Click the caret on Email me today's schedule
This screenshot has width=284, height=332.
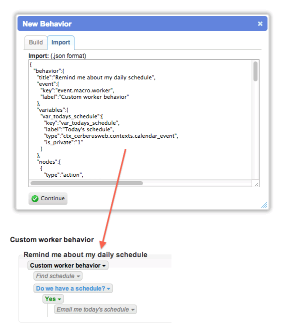coord(133,310)
